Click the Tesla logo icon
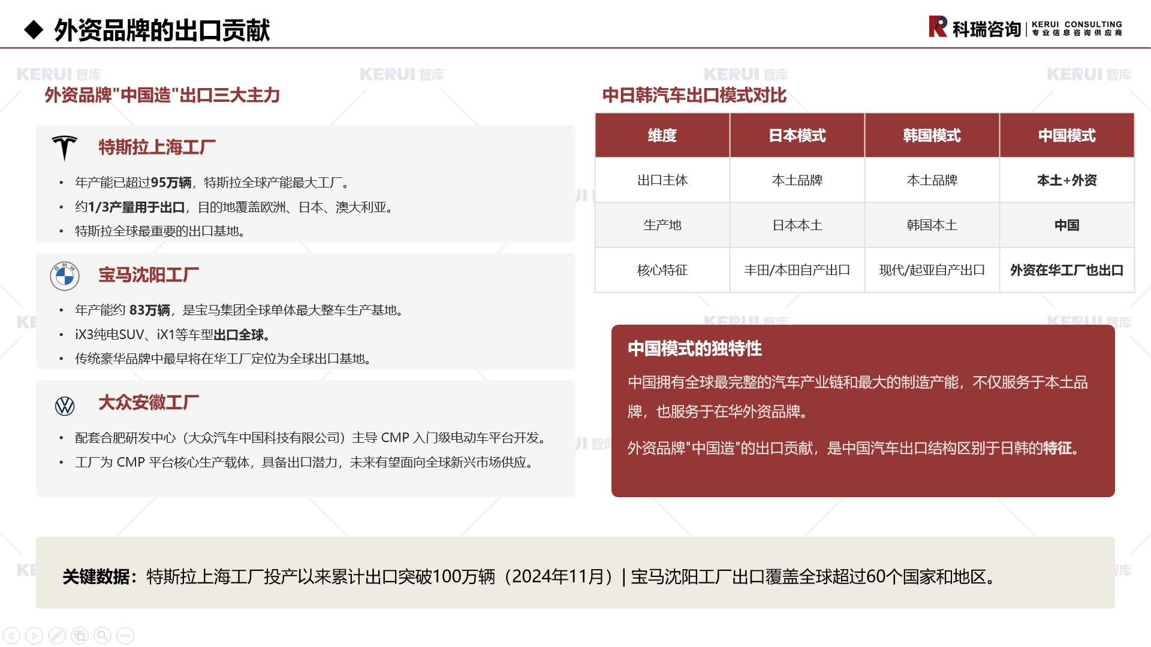 coord(65,148)
